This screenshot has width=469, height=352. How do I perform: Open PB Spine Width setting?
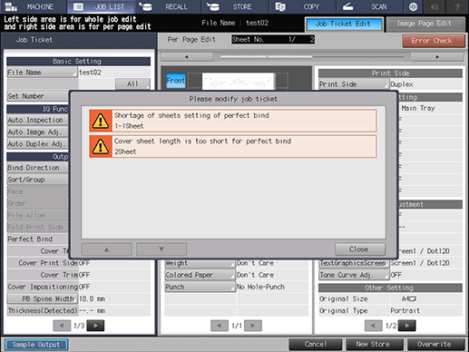pyautogui.click(x=43, y=298)
